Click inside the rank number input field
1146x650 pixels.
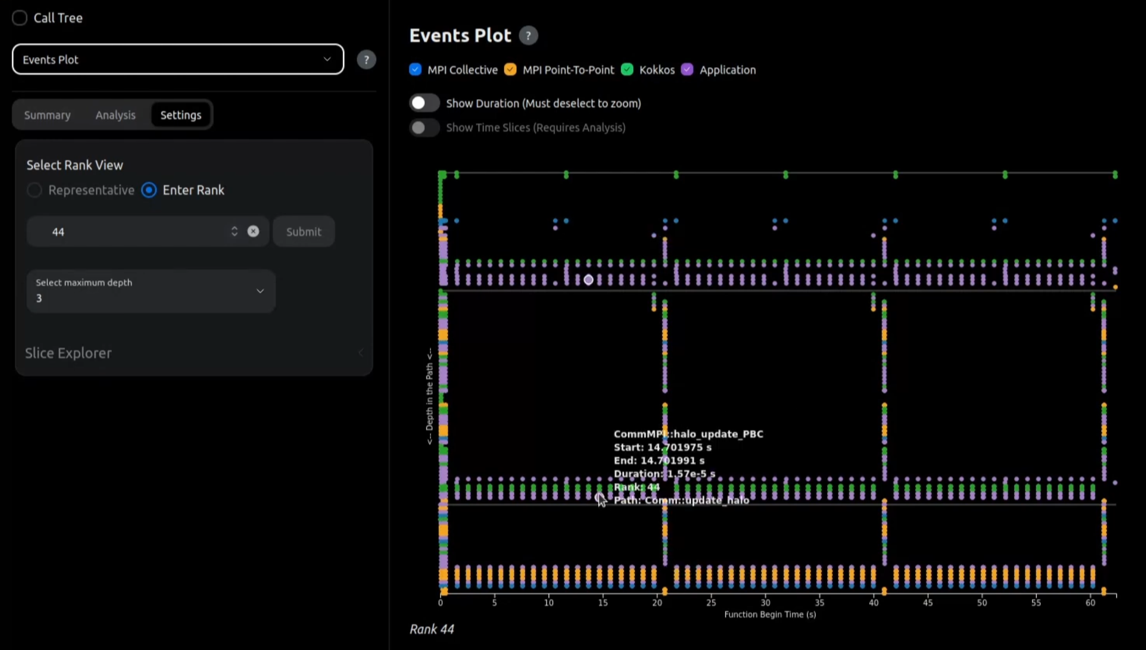point(117,231)
